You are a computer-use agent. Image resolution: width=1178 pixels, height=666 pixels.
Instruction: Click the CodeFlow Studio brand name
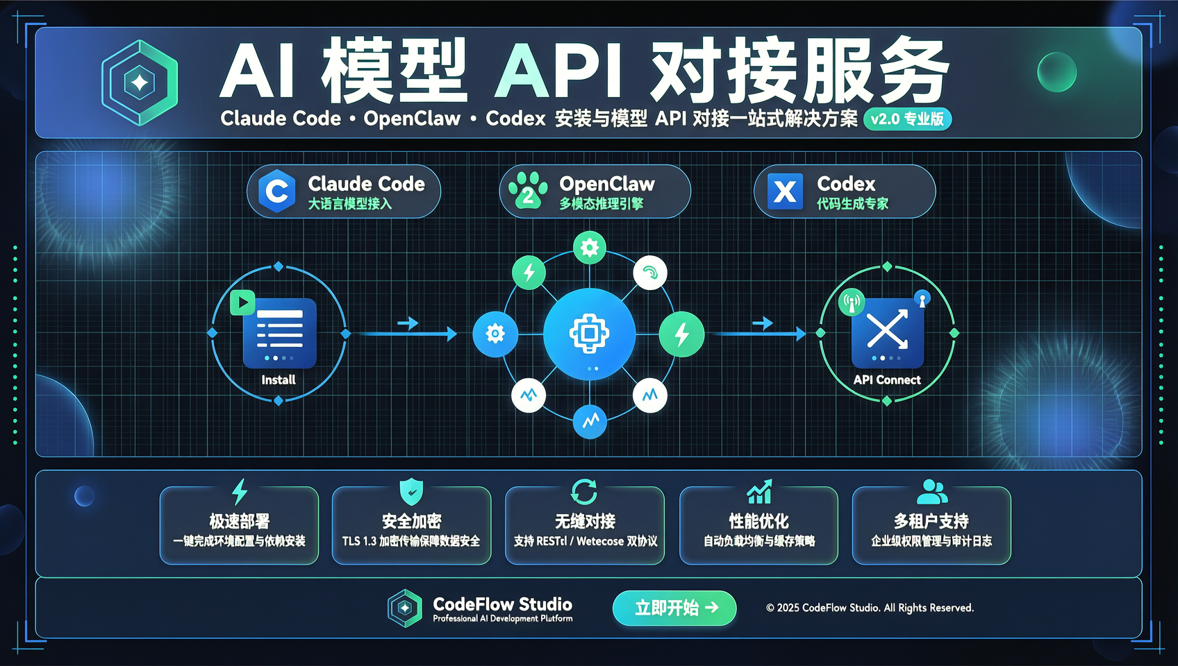(503, 604)
